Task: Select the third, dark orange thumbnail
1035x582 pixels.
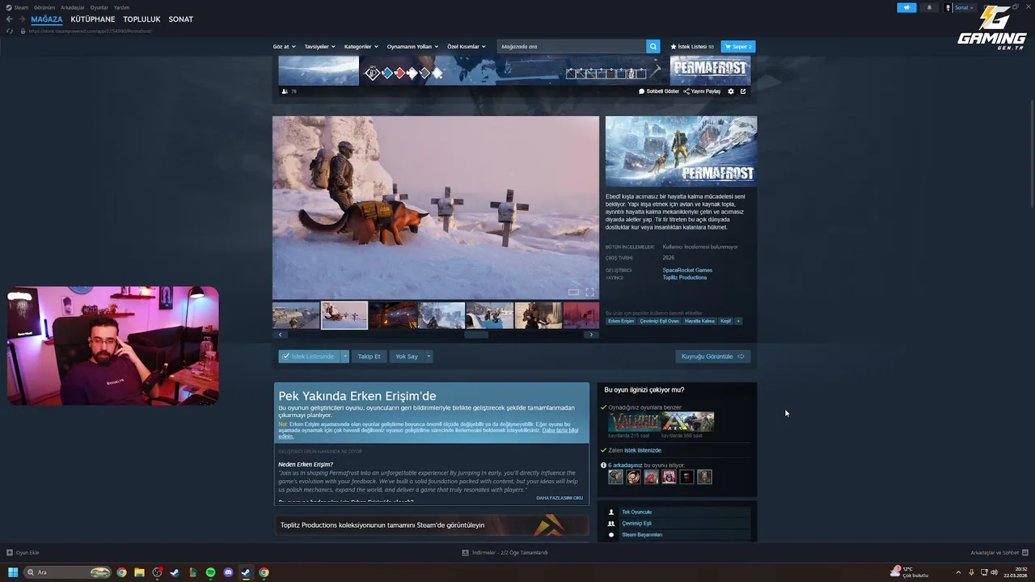Action: pos(393,315)
